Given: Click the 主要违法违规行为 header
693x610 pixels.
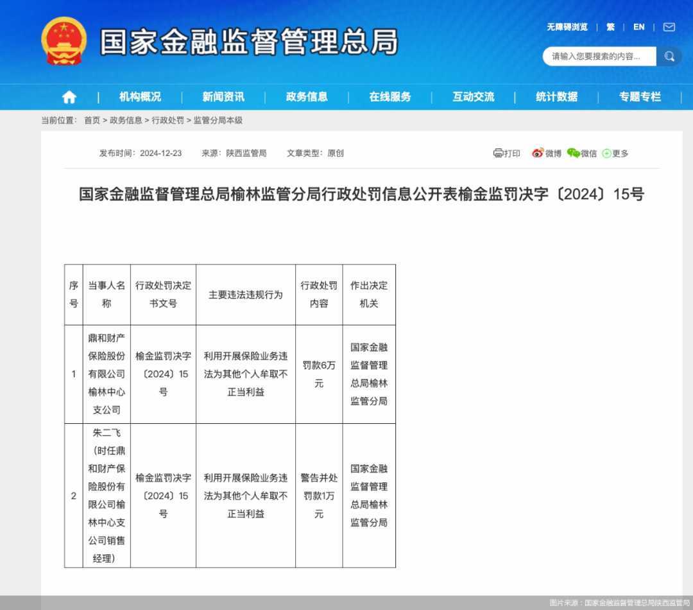Looking at the screenshot, I should 246,295.
